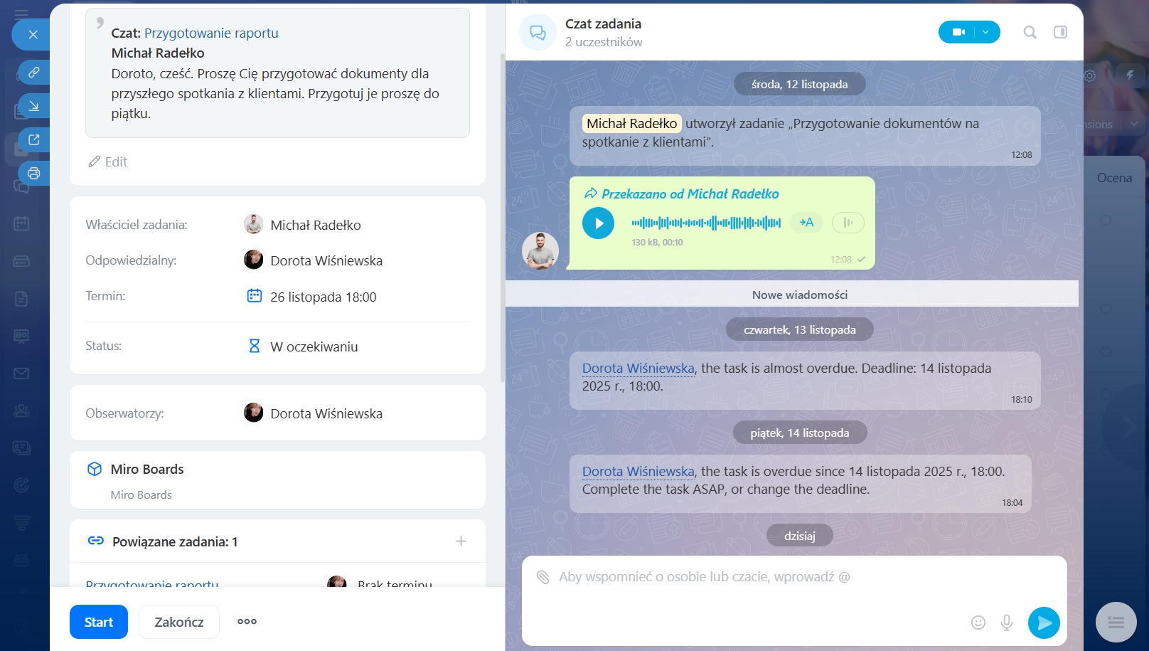Open the sender's avatar beside the voice message
1149x651 pixels.
point(540,251)
